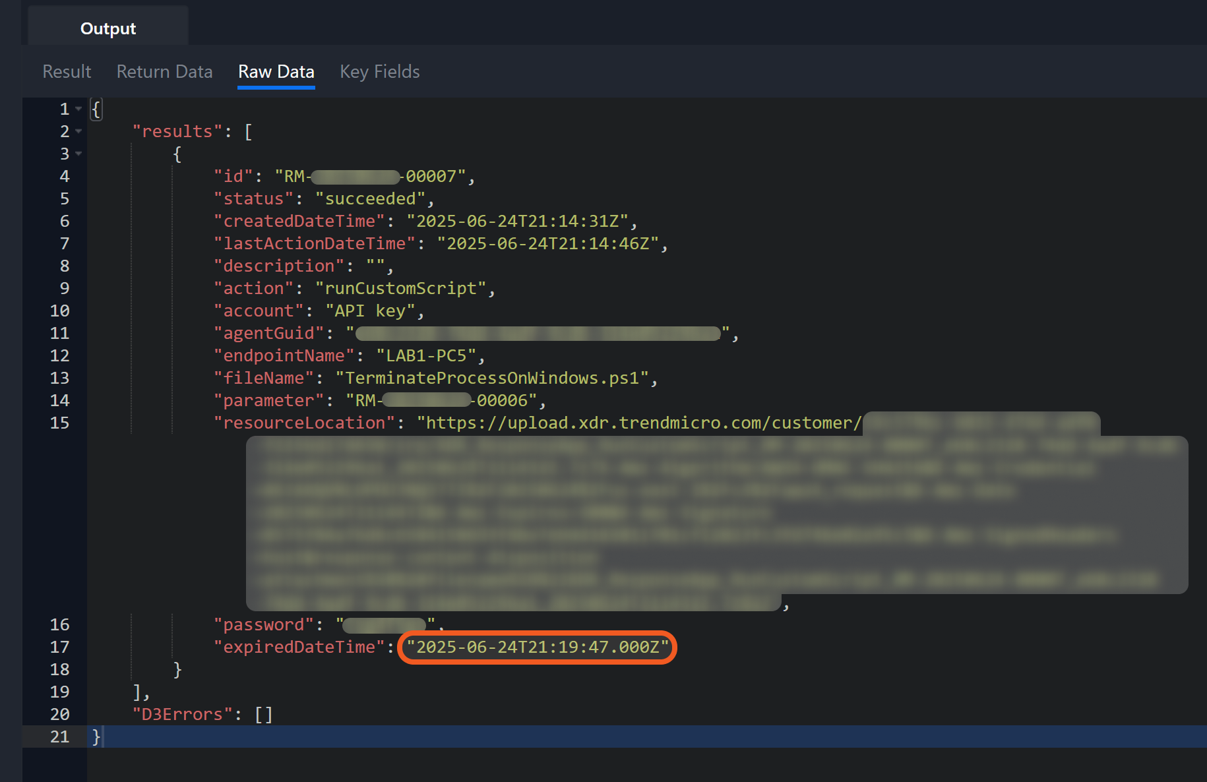
Task: Click the lastActionDateTime timestamp value
Action: pos(547,243)
